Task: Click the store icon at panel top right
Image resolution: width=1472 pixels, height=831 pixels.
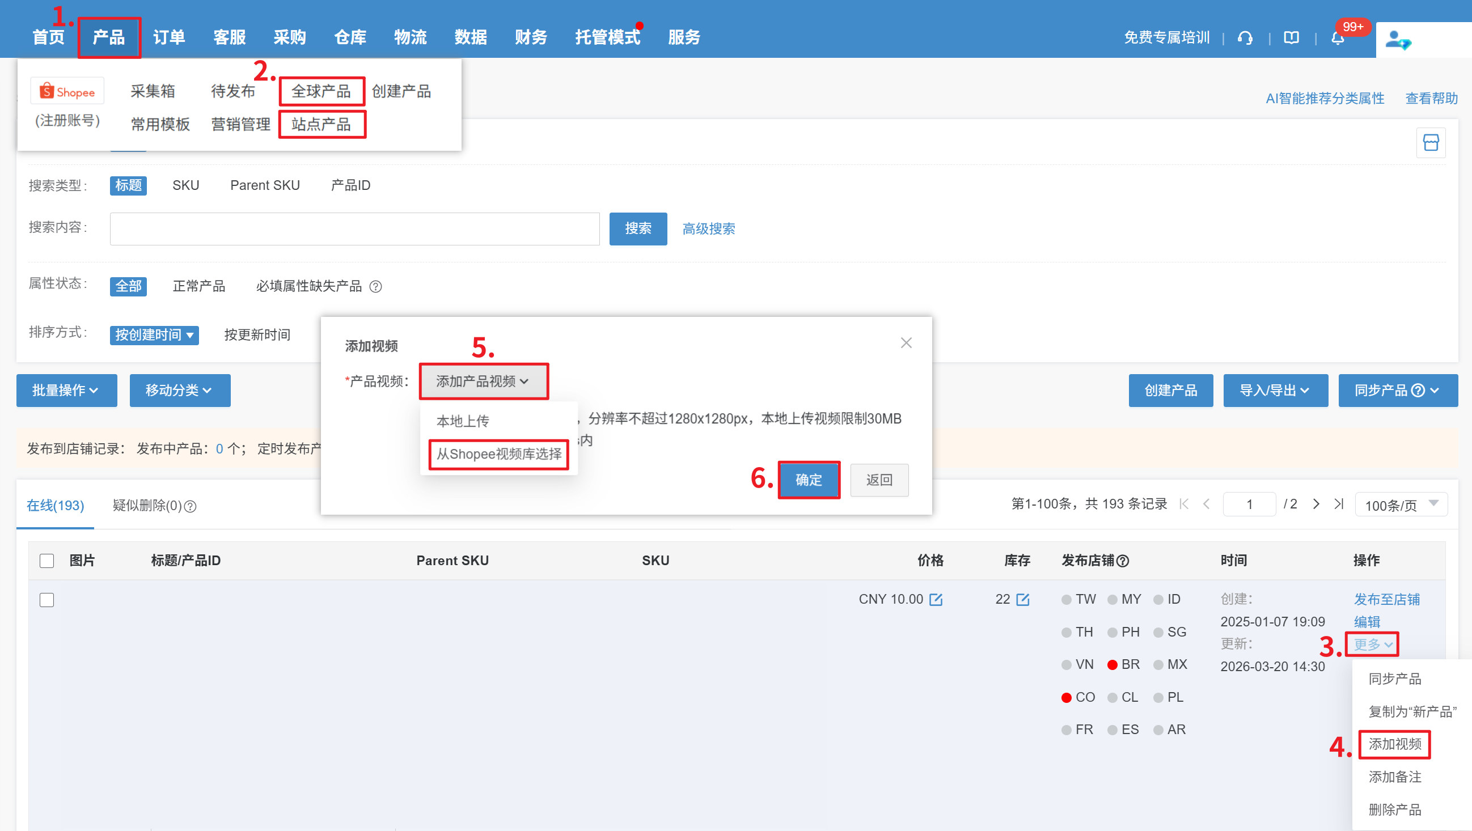Action: click(x=1430, y=143)
